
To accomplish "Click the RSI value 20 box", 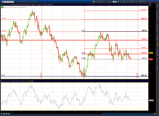I will click(x=30, y=81).
